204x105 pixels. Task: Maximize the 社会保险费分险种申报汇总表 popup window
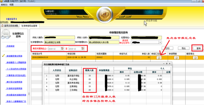click(167, 63)
